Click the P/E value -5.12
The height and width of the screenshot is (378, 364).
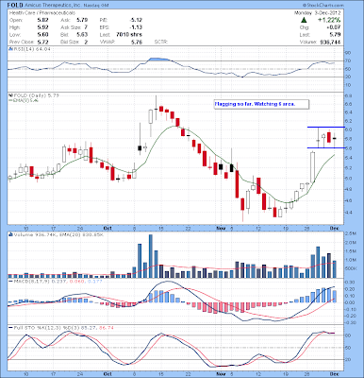pos(136,20)
